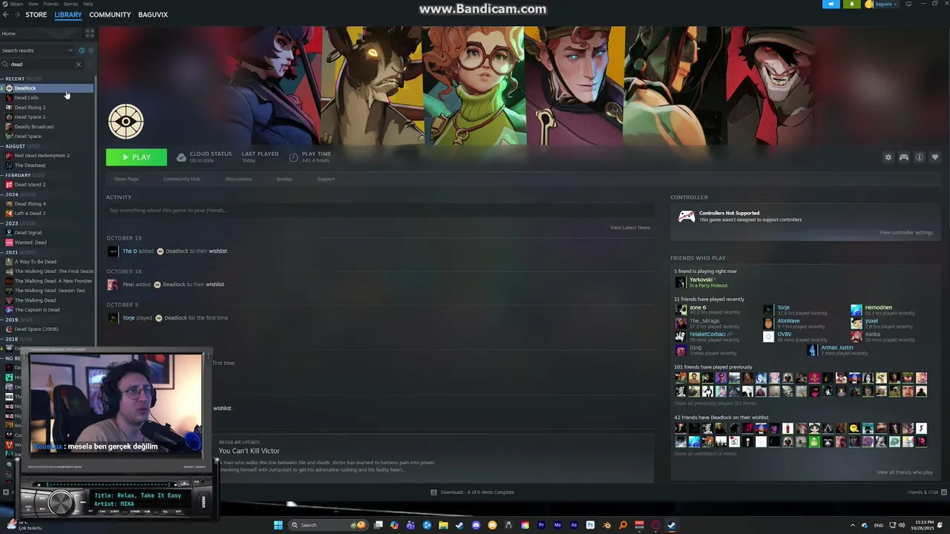Select Red Dead Redemption 2

point(42,156)
